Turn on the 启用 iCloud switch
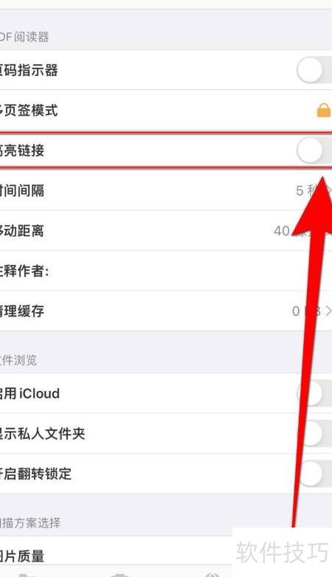This screenshot has width=332, height=577. [x=314, y=393]
